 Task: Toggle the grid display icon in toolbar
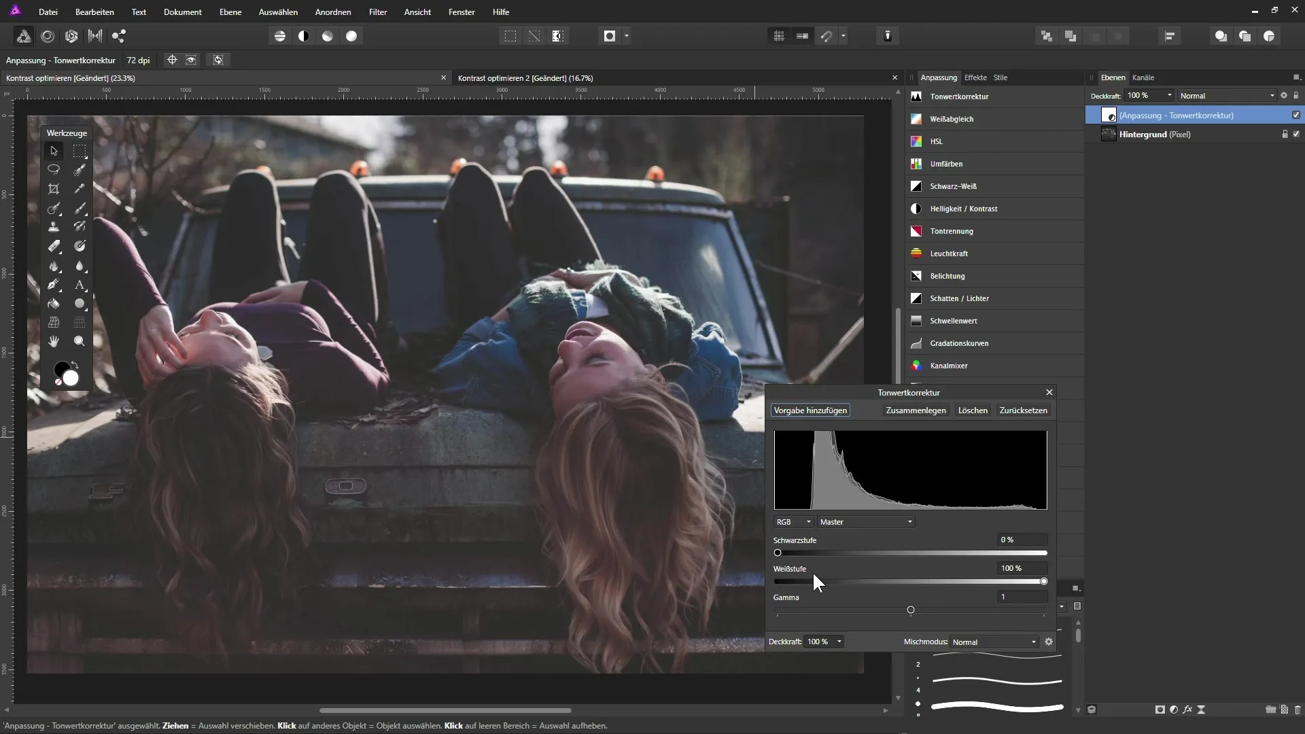coord(779,36)
